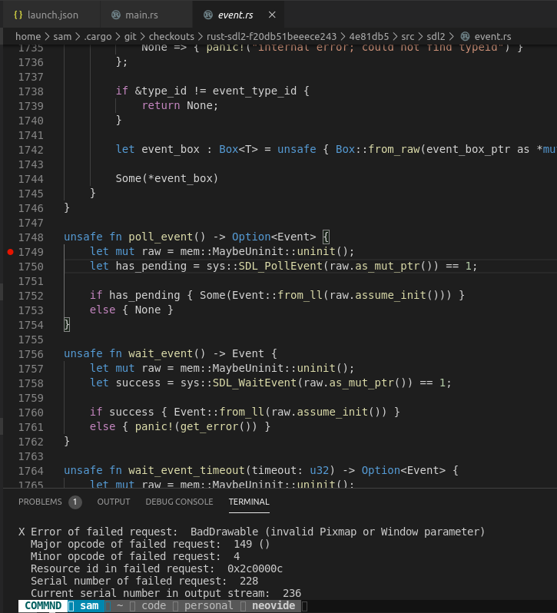The width and height of the screenshot is (557, 613).
Task: Click the closing brace on line 1754
Action: (67, 324)
